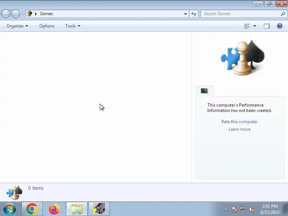Expand the breadcrumb arrow before Games
The height and width of the screenshot is (216, 288).
(36, 14)
